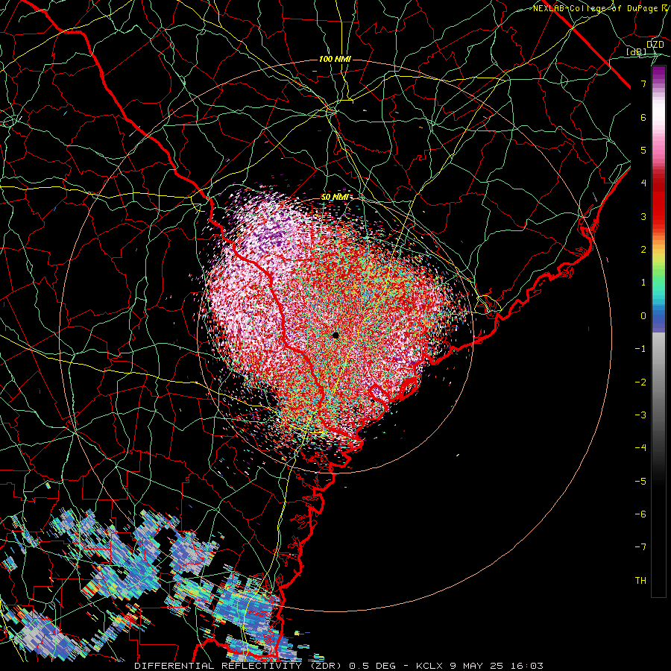
Task: Click the -3 tick label on color scale
Action: tap(640, 415)
